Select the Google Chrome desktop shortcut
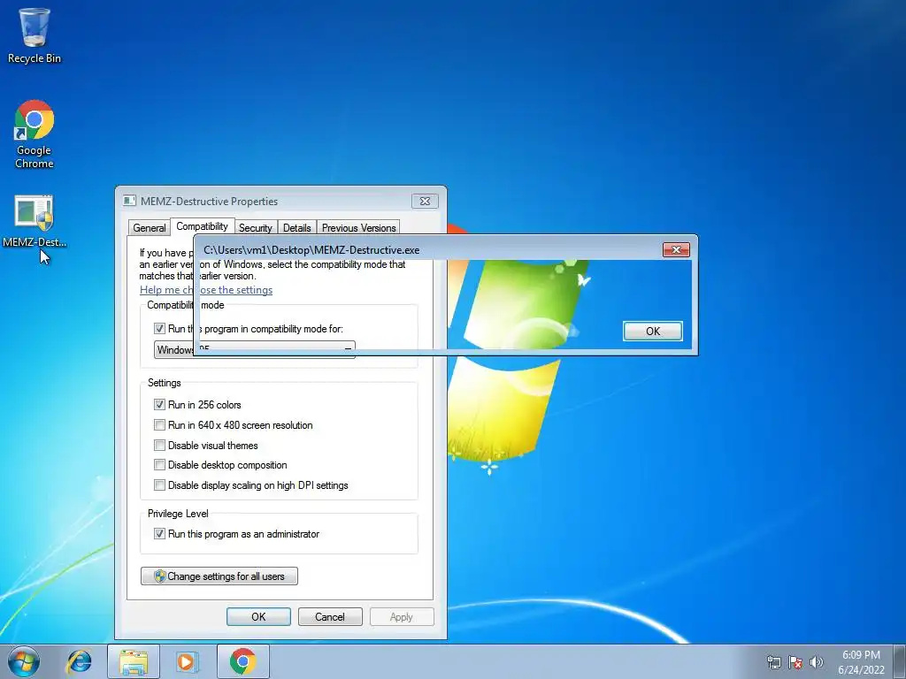This screenshot has width=906, height=679. (35, 134)
